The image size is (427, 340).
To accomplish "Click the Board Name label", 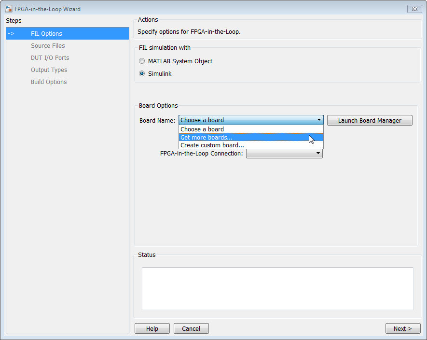I will coord(157,121).
